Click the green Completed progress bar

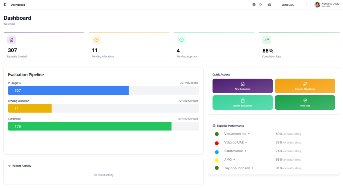coord(89,126)
